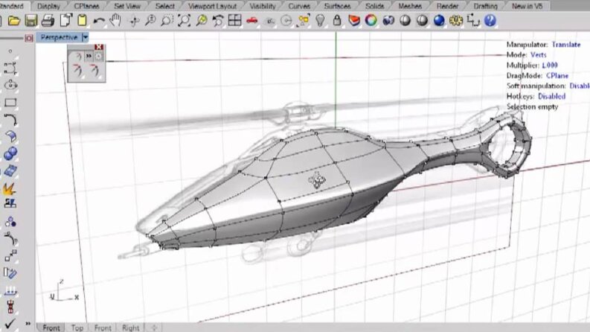This screenshot has height=332, width=590.
Task: Click the red square icon beside the Perspective title
Action: click(x=29, y=38)
